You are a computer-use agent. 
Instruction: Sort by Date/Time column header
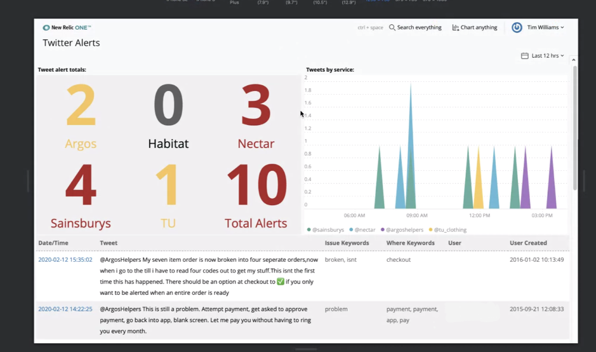(53, 243)
